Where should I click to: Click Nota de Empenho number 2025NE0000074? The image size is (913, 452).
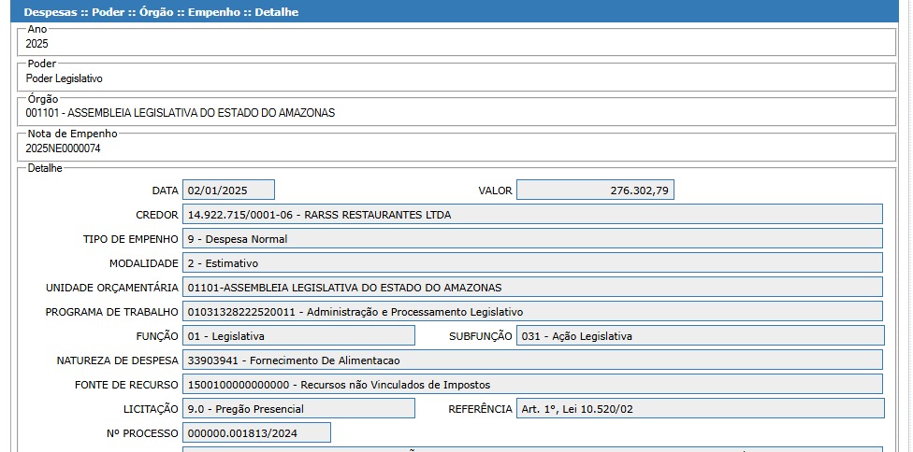tap(64, 148)
